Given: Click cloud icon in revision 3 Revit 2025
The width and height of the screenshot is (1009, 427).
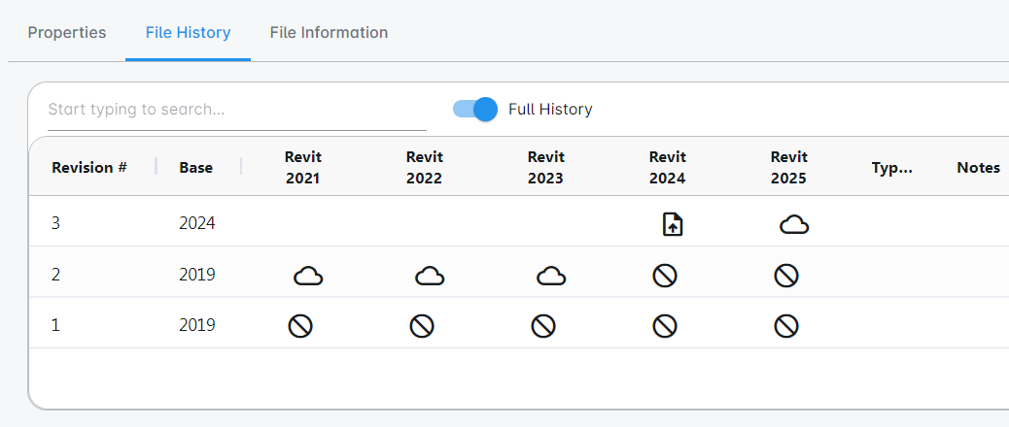Looking at the screenshot, I should point(794,225).
